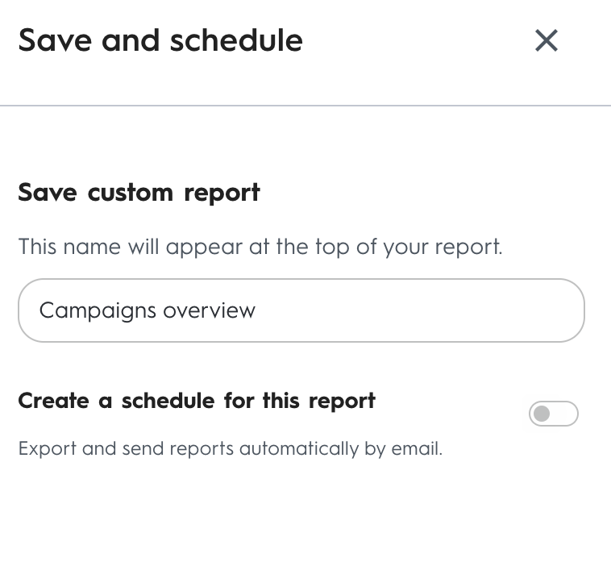Click the 'Campaigns overview' text in the field
611x587 pixels.
coord(147,310)
